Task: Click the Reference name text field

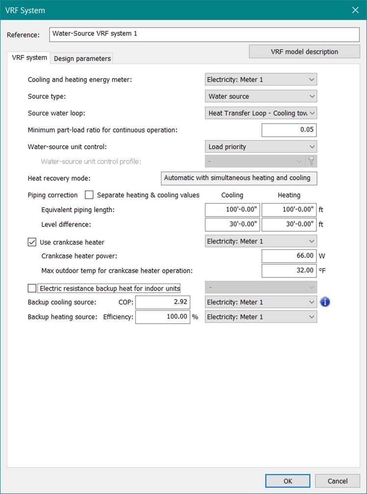Action: click(x=205, y=34)
